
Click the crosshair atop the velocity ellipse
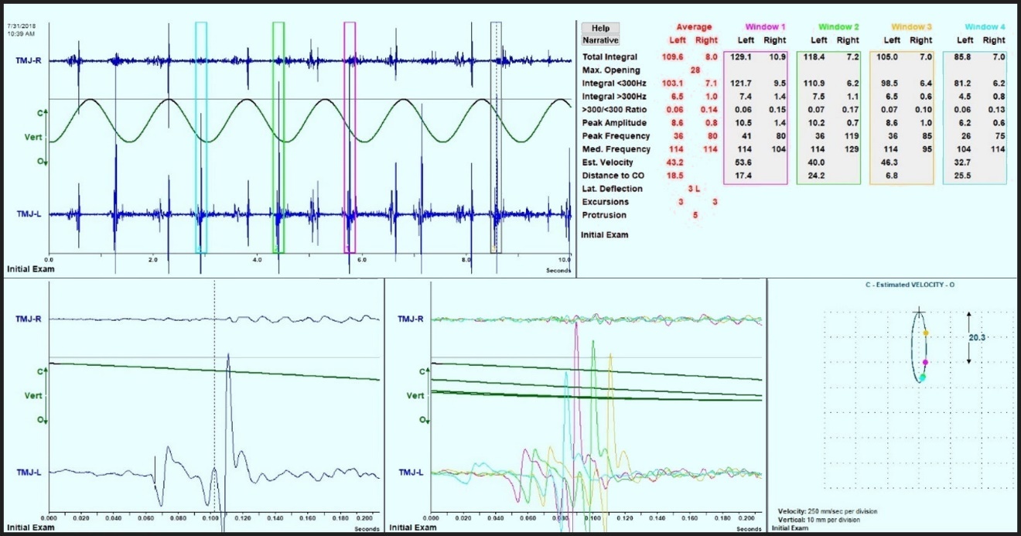point(919,312)
